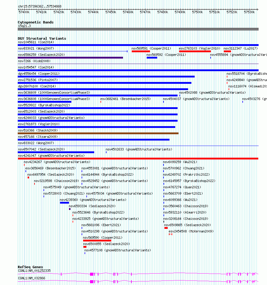Select nsv4553081 gnomAD variant label

[x=115, y=168]
